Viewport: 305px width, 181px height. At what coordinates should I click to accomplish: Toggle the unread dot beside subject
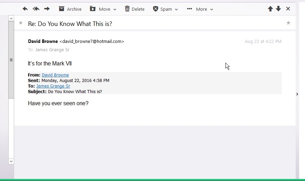pos(21,23)
